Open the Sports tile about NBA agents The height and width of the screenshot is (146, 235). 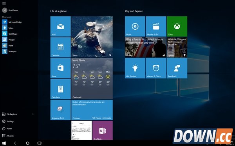pos(177,47)
